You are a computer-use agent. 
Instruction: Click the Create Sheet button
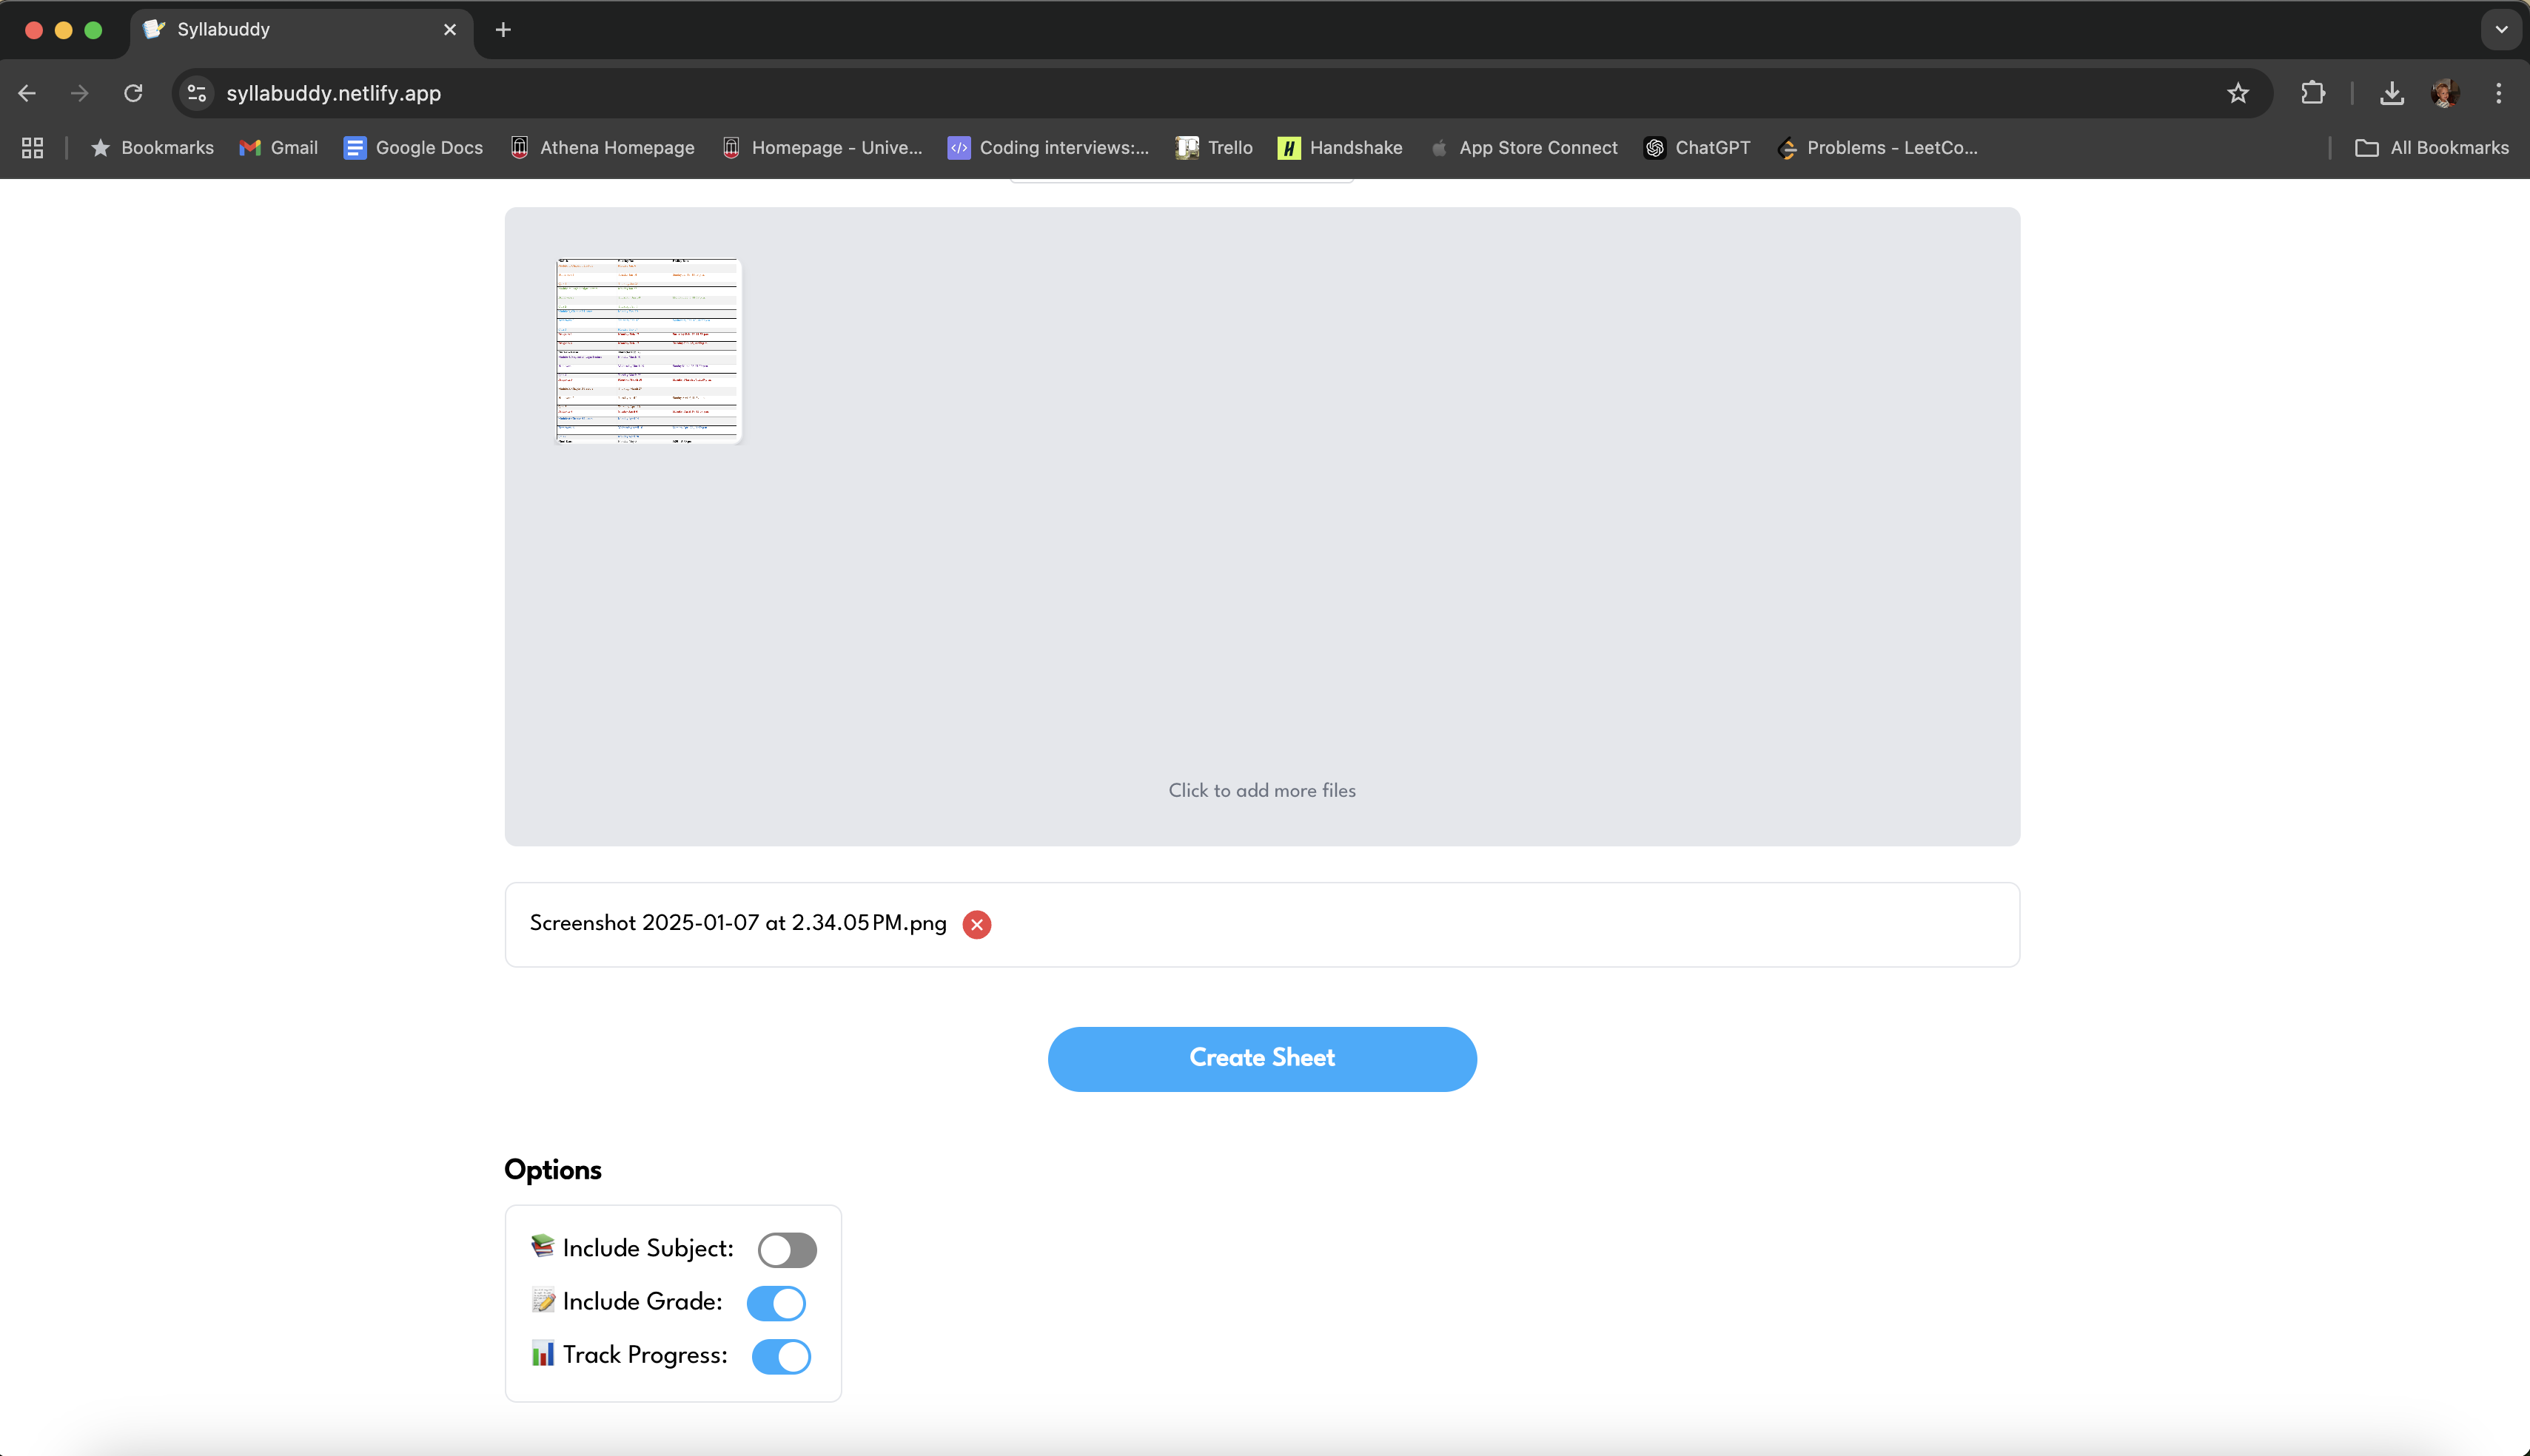1261,1058
